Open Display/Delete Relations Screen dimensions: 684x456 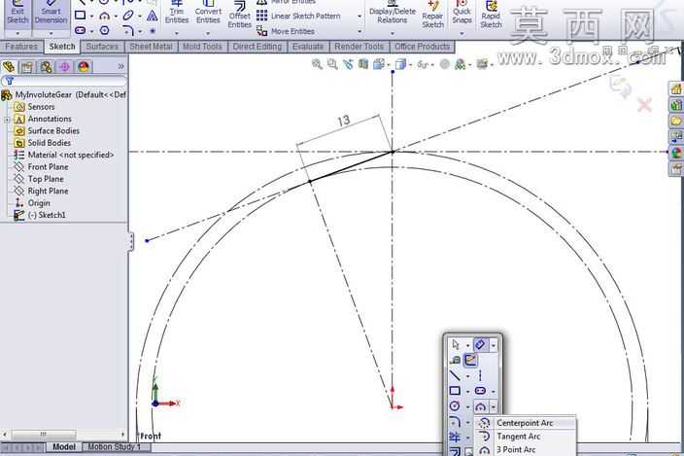point(393,13)
